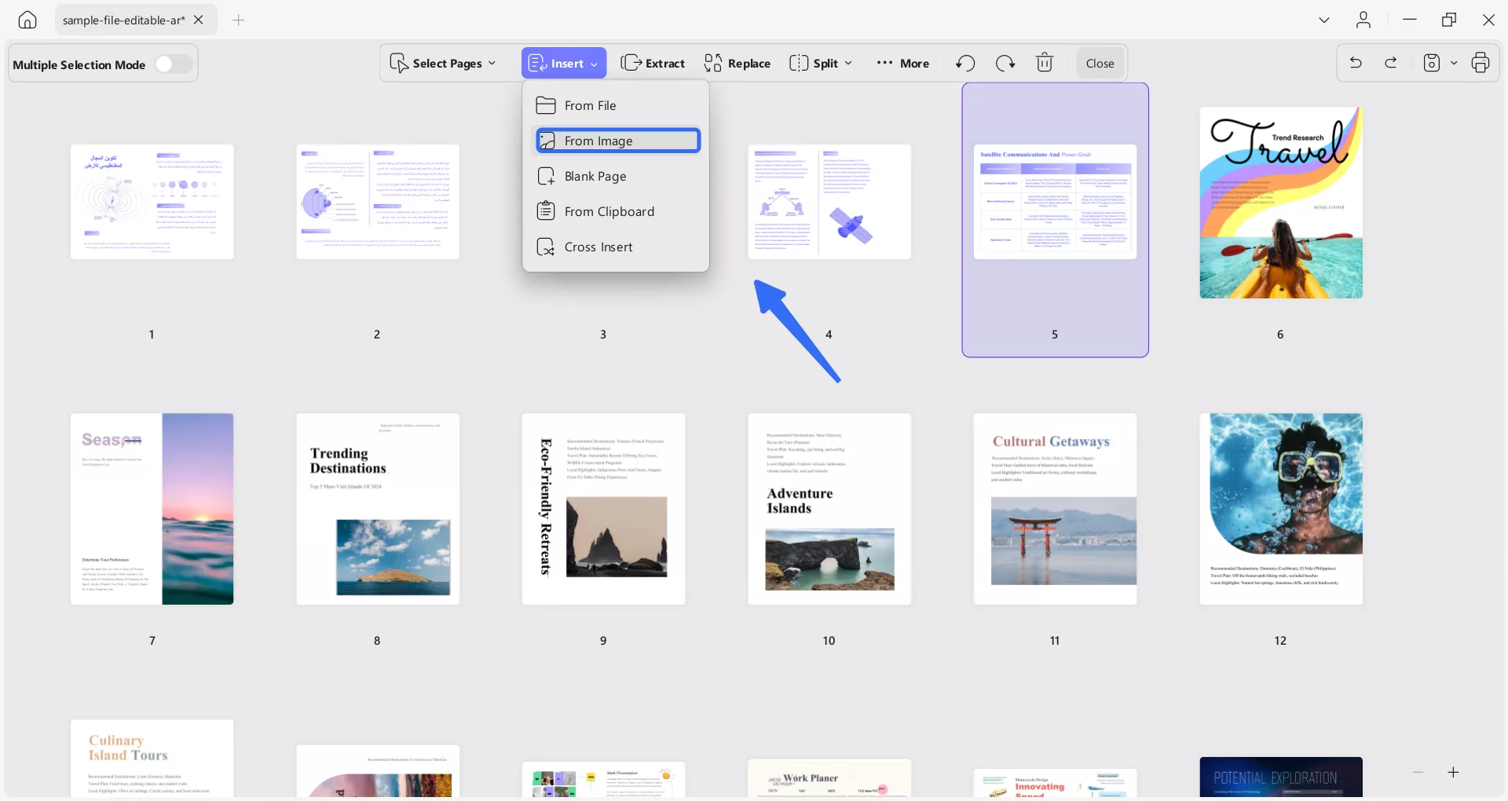
Task: Print the document using printer icon
Action: tap(1481, 63)
